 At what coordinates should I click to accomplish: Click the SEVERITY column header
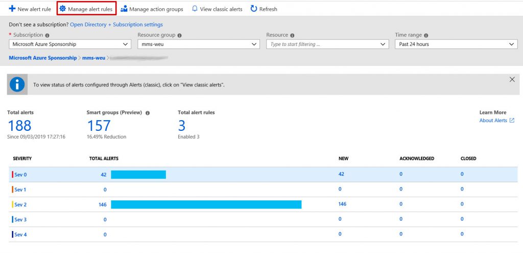click(22, 158)
